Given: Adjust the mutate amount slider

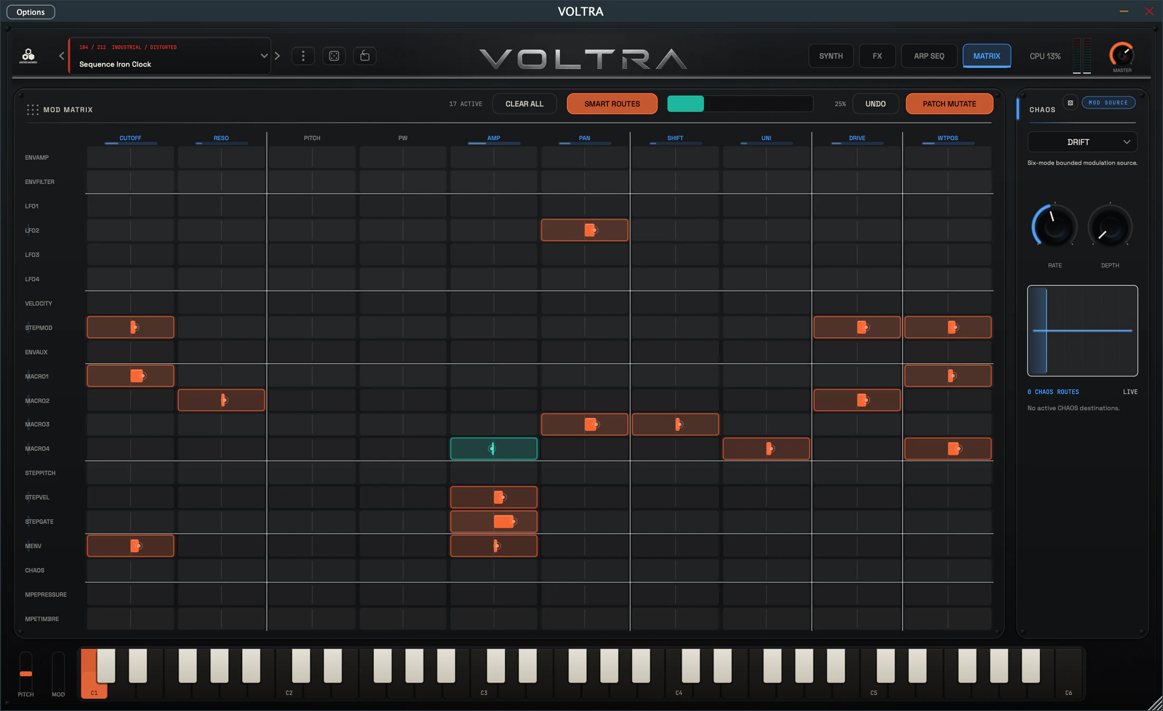Looking at the screenshot, I should 740,104.
